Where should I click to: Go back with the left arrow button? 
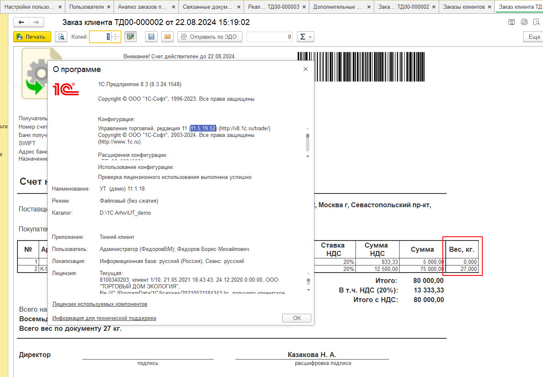tap(21, 22)
